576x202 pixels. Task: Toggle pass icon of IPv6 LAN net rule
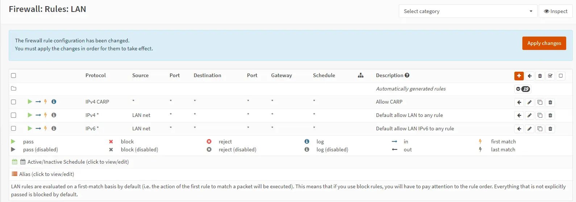[x=30, y=128]
